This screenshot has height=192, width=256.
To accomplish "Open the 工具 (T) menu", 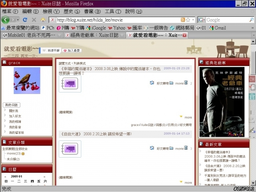I will click(113, 12).
